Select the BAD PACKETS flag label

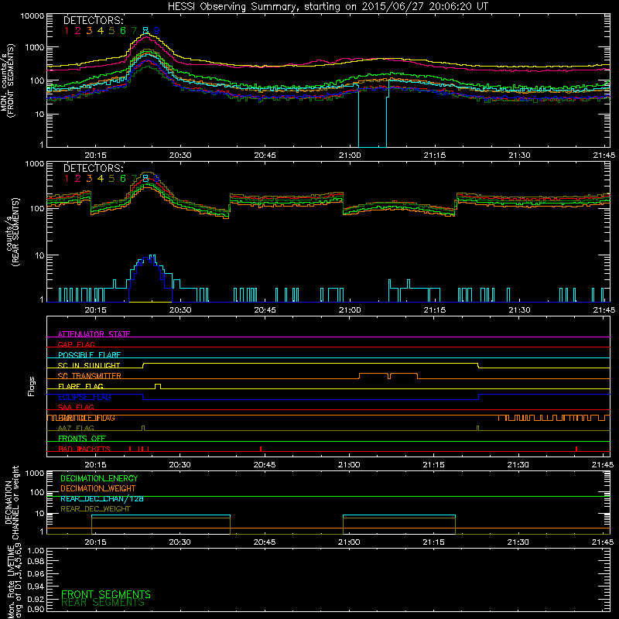tap(84, 450)
